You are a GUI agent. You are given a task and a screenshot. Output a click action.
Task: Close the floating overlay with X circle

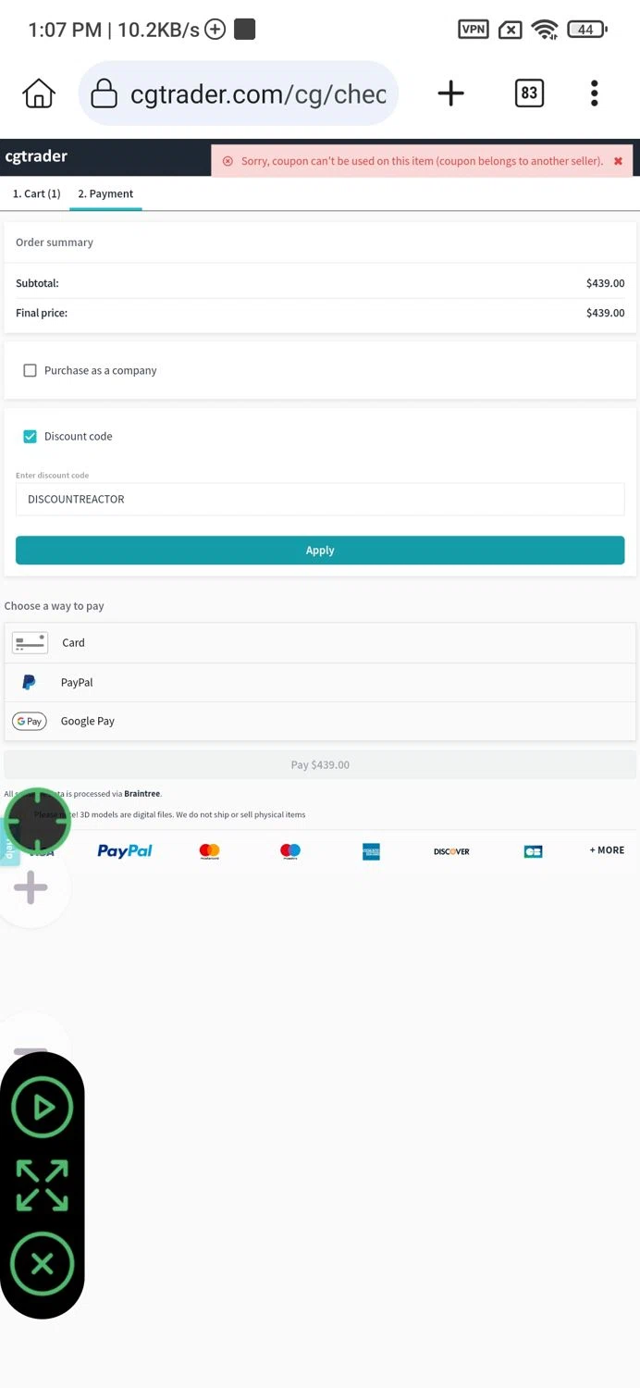42,1264
